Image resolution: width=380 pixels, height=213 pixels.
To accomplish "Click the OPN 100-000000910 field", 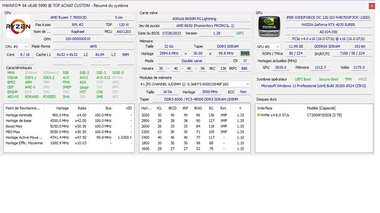I will tap(78, 38).
